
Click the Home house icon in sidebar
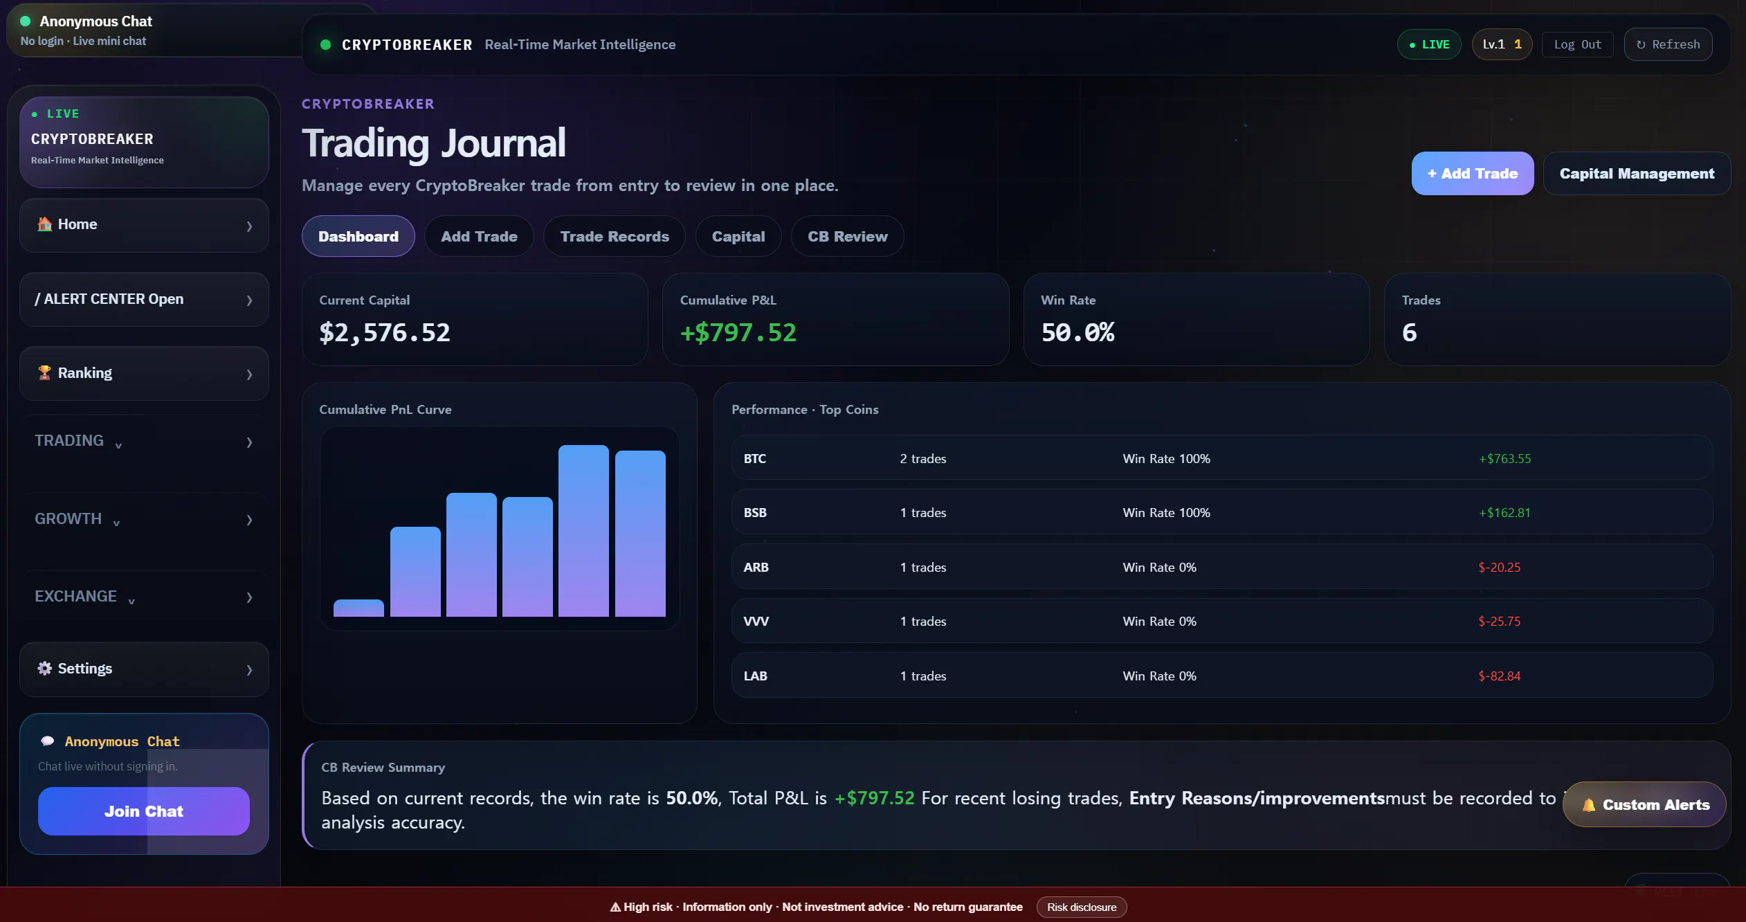[x=44, y=224]
